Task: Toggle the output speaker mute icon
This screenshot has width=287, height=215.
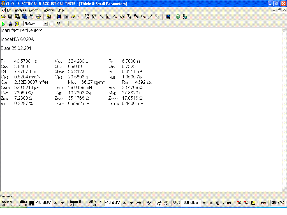Action: [x=217, y=203]
